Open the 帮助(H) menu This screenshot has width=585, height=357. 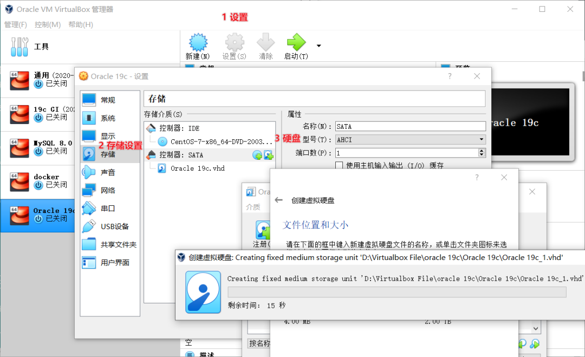(x=81, y=24)
